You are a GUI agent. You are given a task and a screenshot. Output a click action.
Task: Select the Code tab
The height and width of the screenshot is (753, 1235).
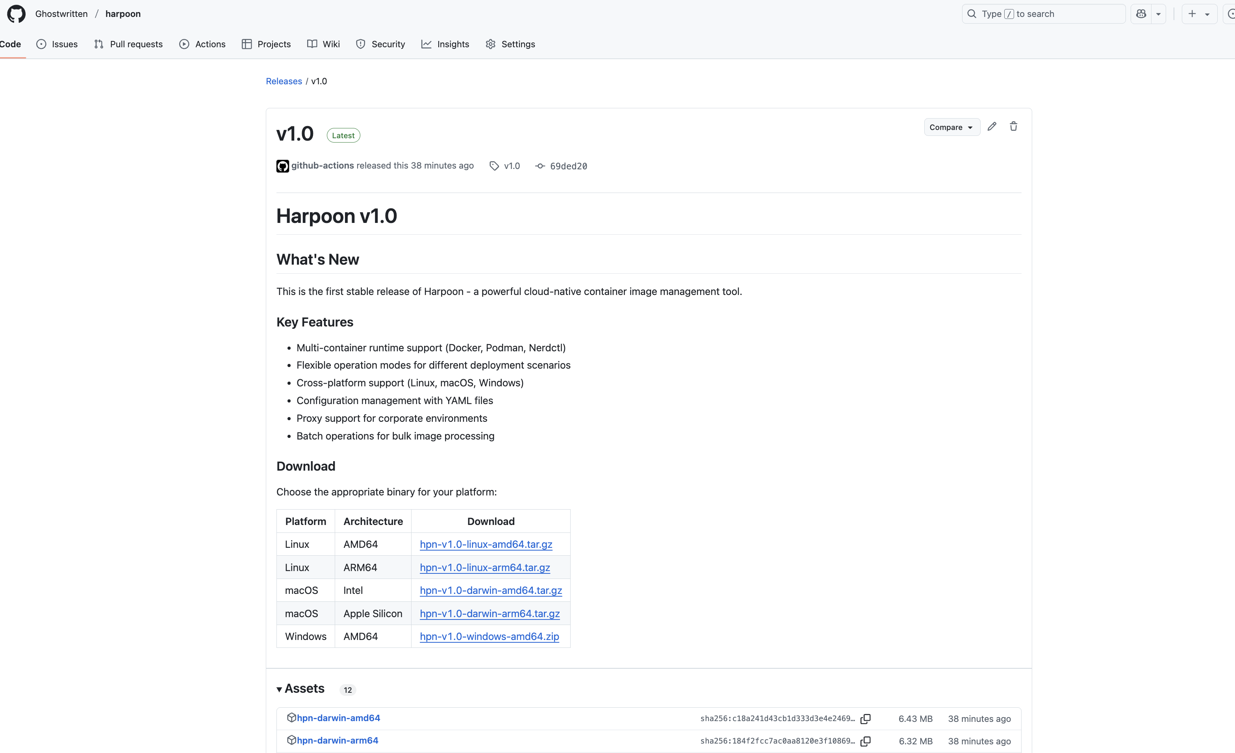tap(11, 44)
